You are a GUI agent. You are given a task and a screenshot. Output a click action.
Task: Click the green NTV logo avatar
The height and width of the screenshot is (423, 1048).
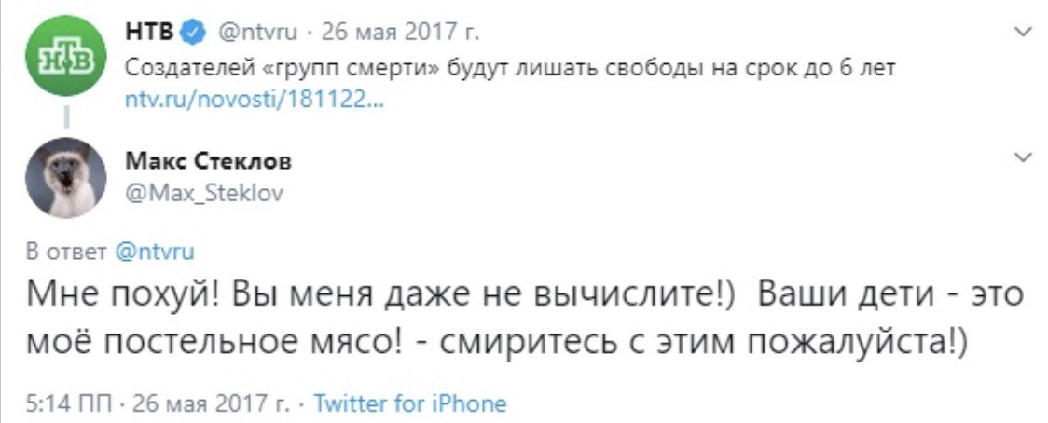pos(64,56)
